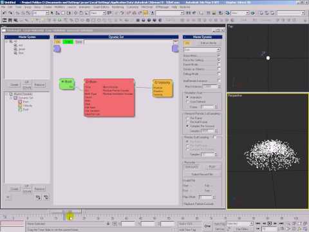Open the dropdown under Master Dynamic header
309x232 pixels.
(202, 50)
